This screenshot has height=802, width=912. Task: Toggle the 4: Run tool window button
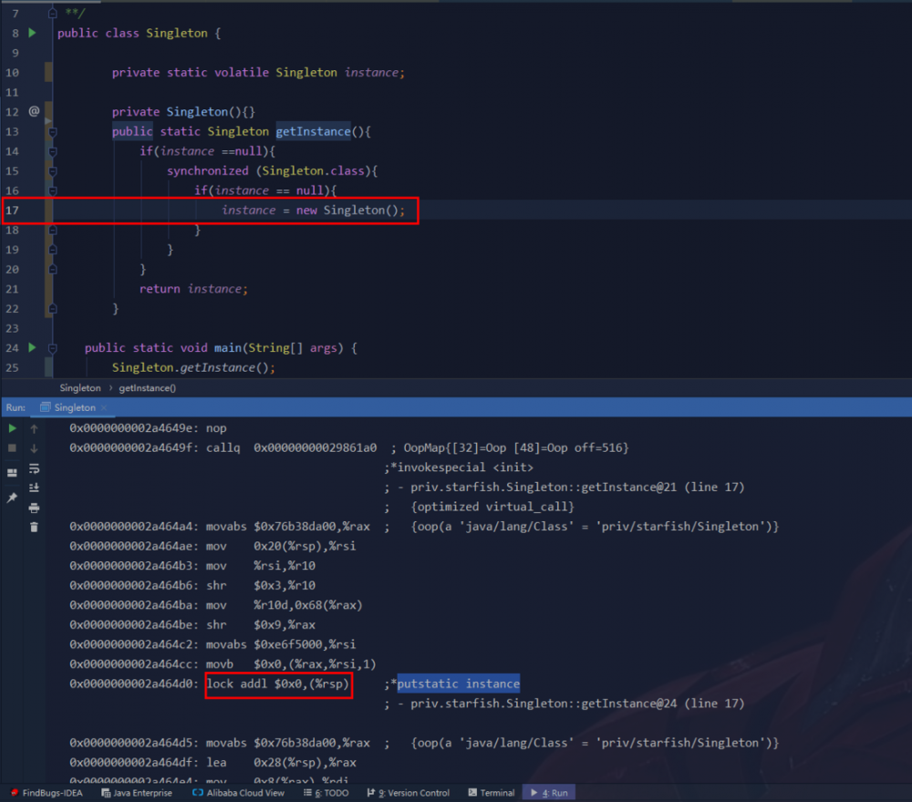click(x=549, y=793)
